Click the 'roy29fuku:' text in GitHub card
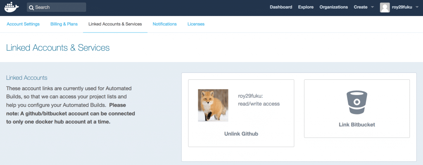 250,96
